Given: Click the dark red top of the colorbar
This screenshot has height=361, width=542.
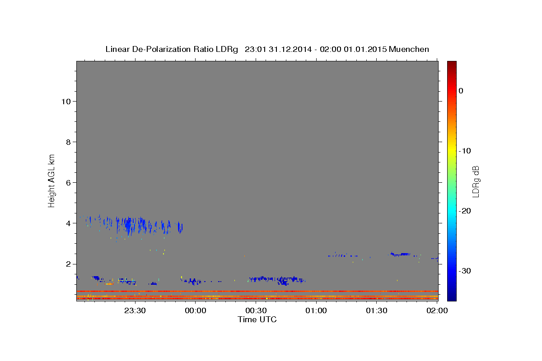Looking at the screenshot, I should coord(452,65).
